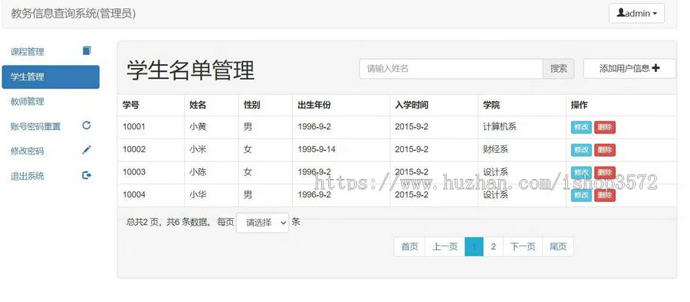690x302 pixels.
Task: Go to page 2 in pagination
Action: [x=493, y=247]
